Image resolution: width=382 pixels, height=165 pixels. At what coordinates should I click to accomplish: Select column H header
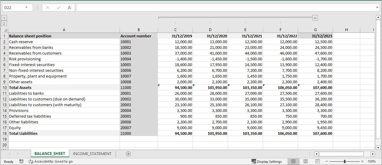[x=346, y=30]
